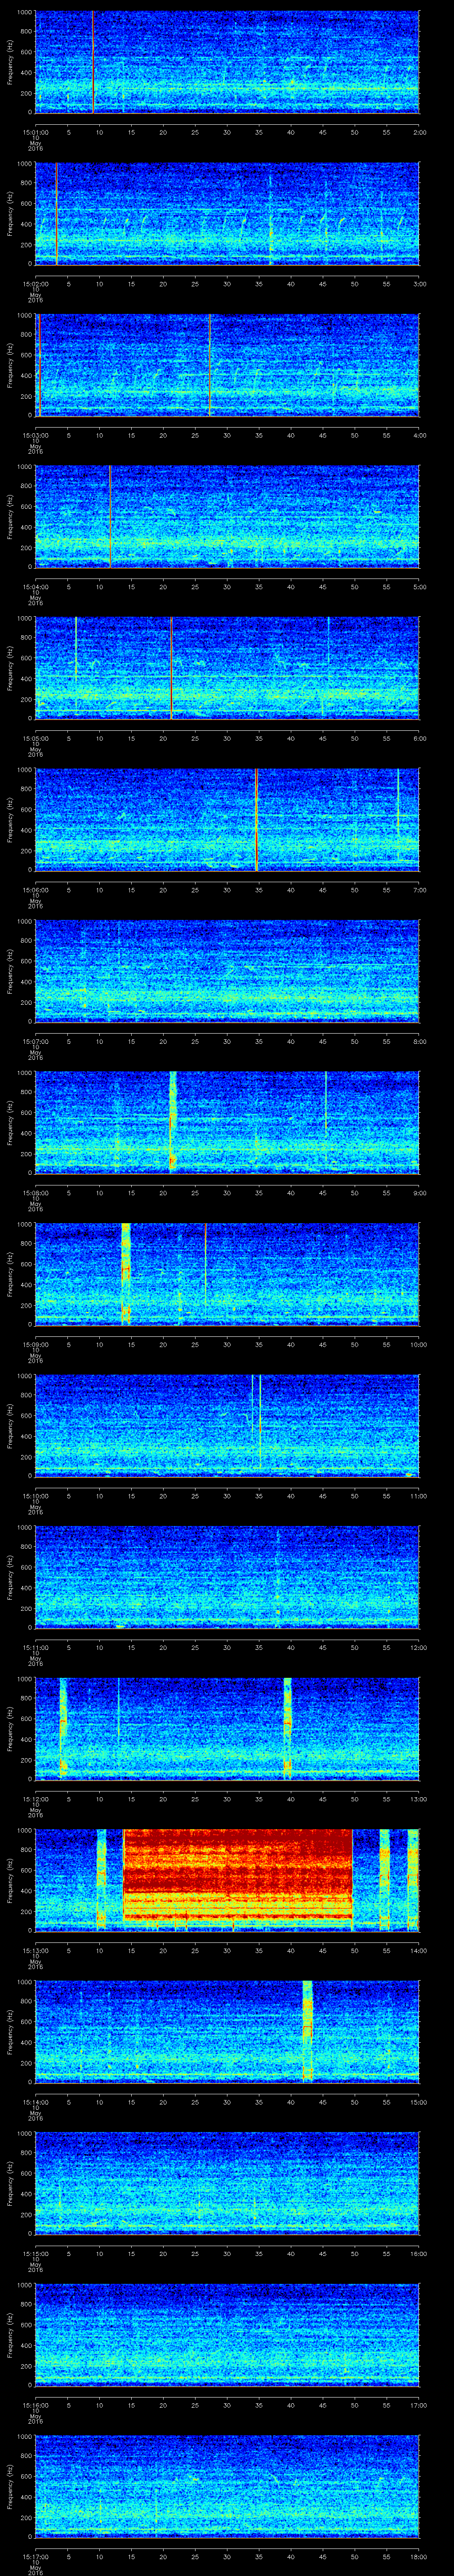
Task: Click the 9:00 end time label
Action: (x=419, y=1193)
